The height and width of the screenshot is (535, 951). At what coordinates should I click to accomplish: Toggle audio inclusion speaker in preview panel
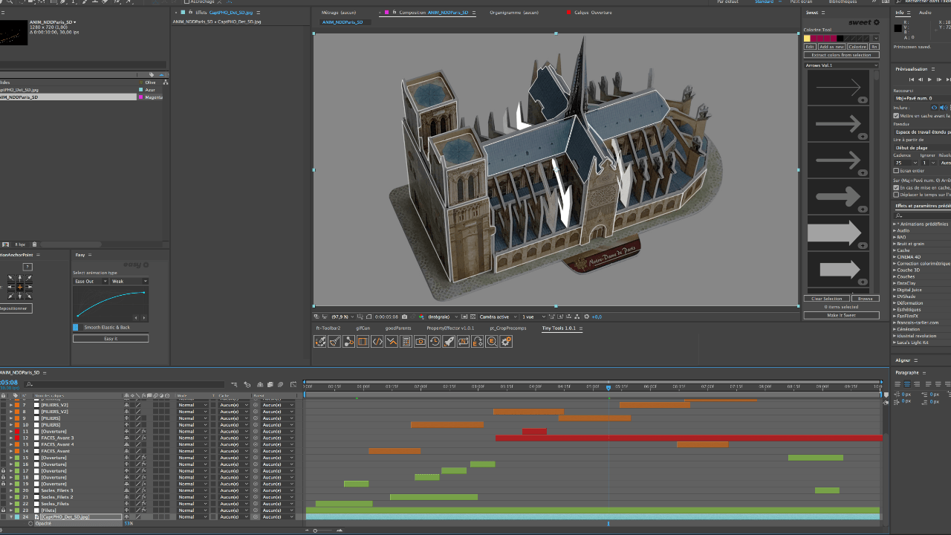tap(944, 108)
